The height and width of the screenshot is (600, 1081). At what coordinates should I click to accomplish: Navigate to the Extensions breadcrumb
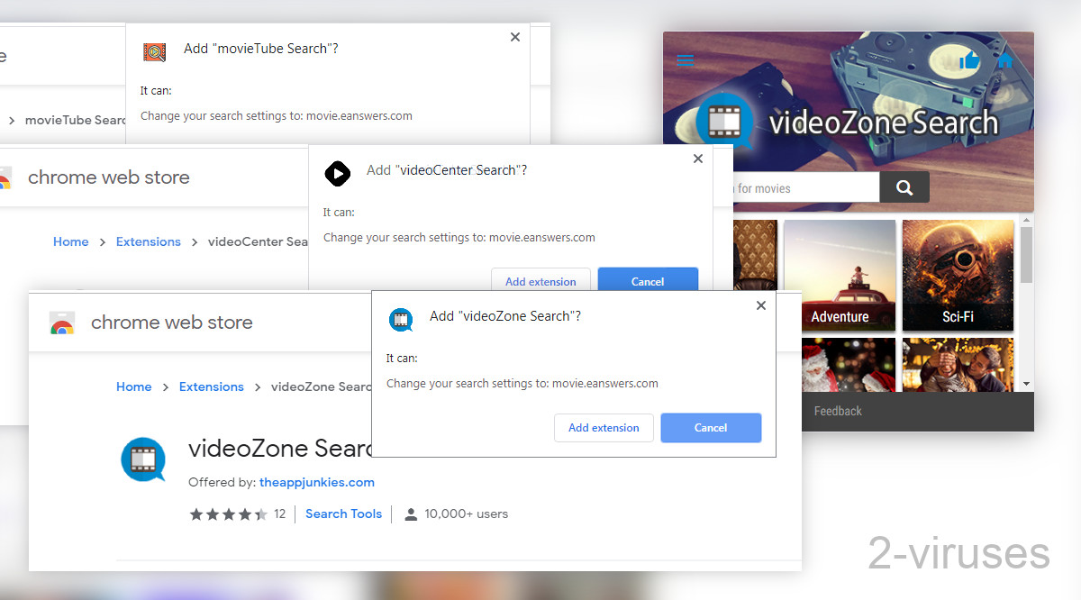[x=212, y=386]
